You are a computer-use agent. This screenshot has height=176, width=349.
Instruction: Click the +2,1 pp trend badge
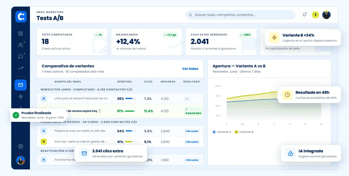tap(170, 35)
